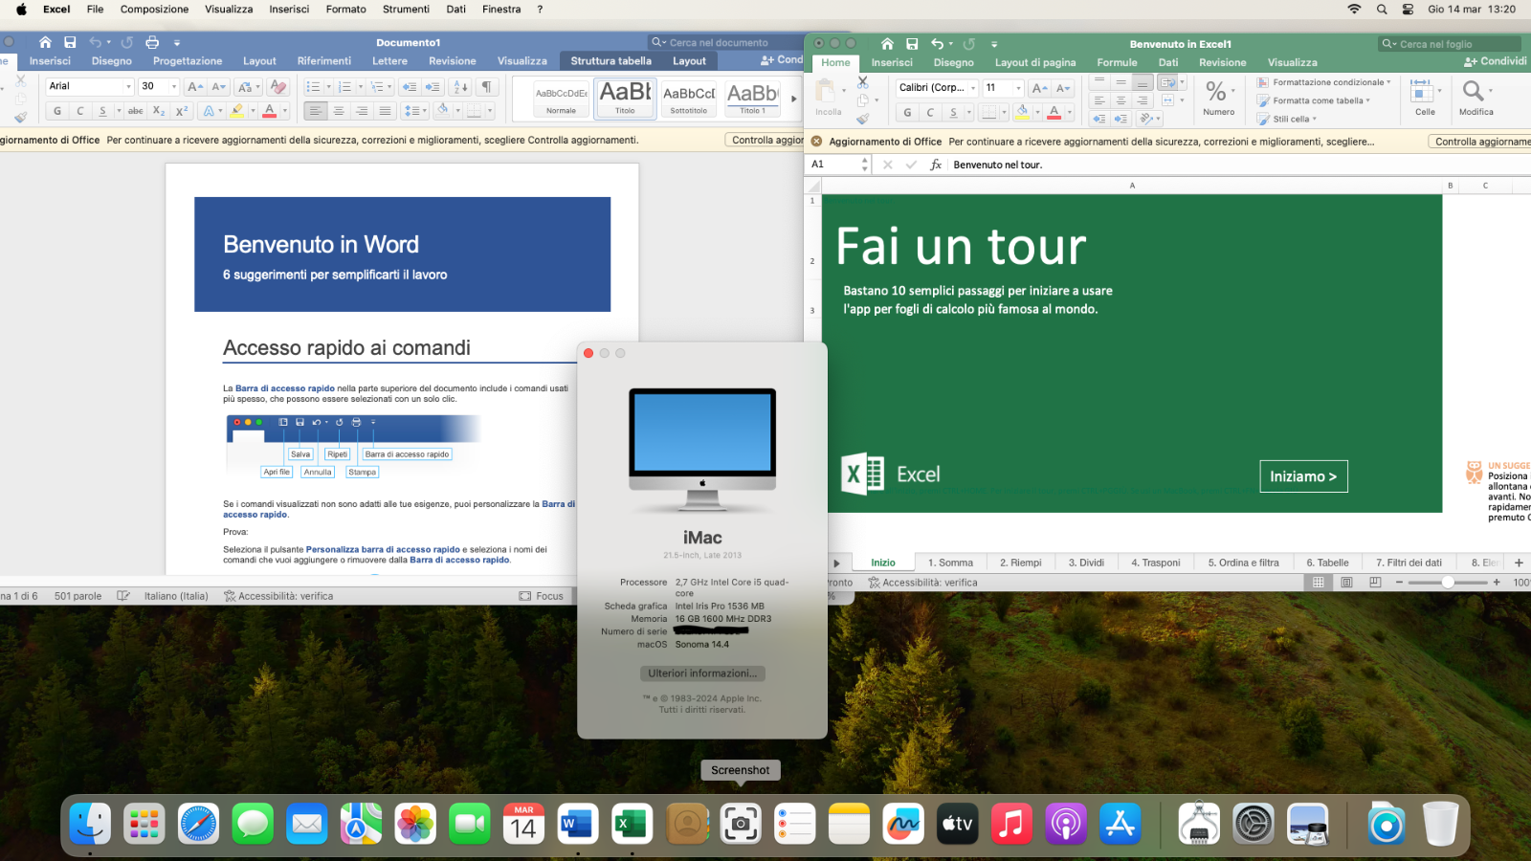Click the Celle icon in Excel ribbon
The height and width of the screenshot is (861, 1531).
point(1422,91)
